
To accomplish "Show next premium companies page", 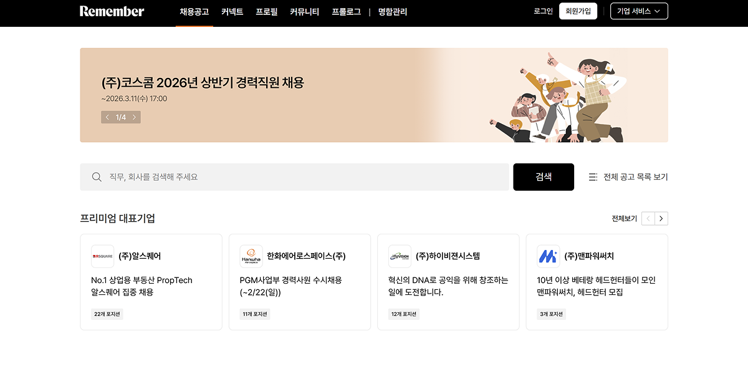I will (x=661, y=218).
